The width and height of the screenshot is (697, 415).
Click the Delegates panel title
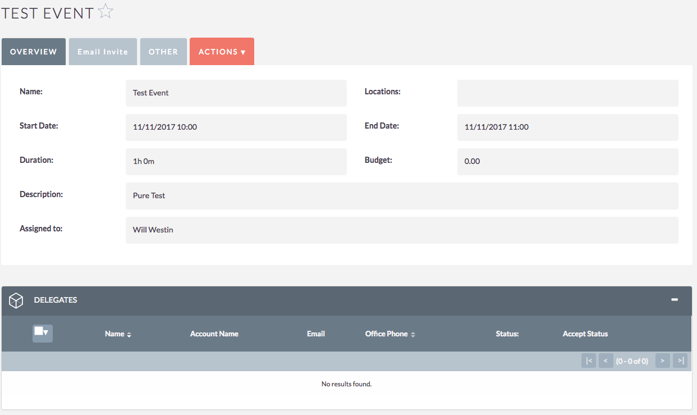(56, 300)
